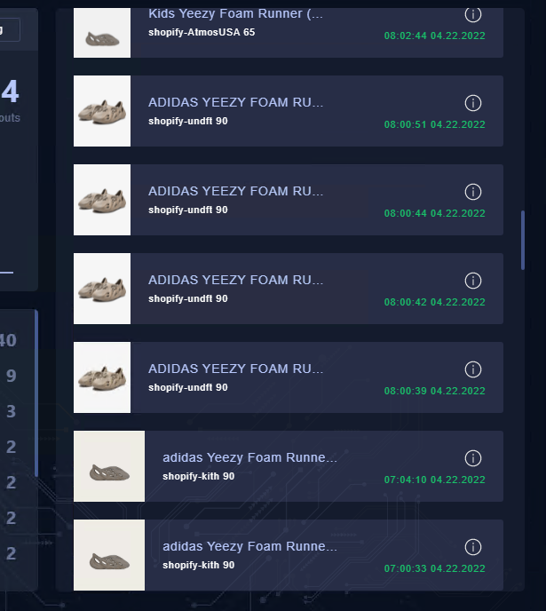
Task: Open info icon for 08:02:44 Kids Yeezy entry
Action: coord(473,15)
